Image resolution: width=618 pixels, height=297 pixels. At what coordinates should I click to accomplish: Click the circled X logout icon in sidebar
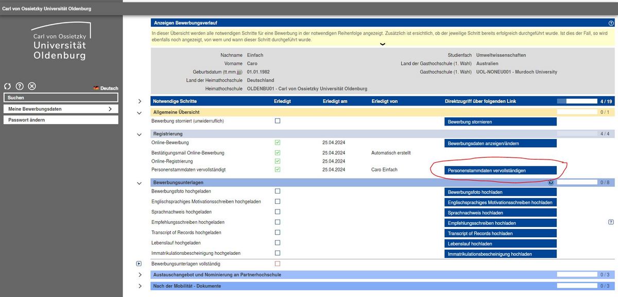point(32,86)
